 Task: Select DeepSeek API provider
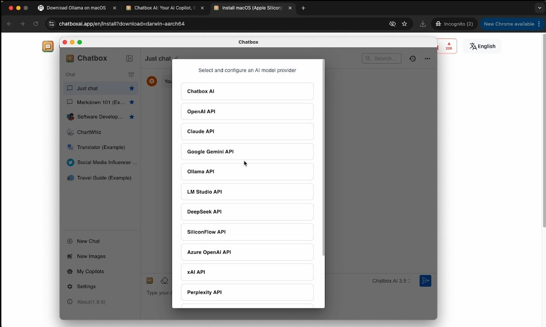(x=247, y=212)
